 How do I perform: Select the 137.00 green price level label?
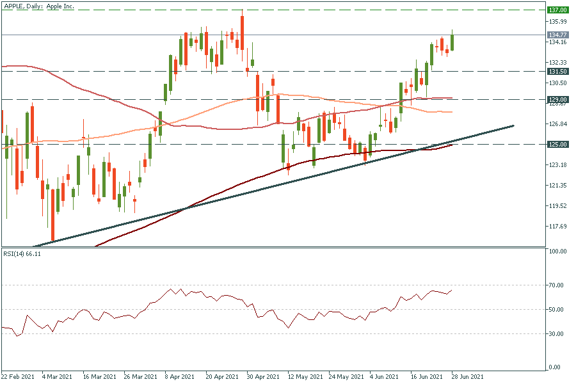coord(557,10)
